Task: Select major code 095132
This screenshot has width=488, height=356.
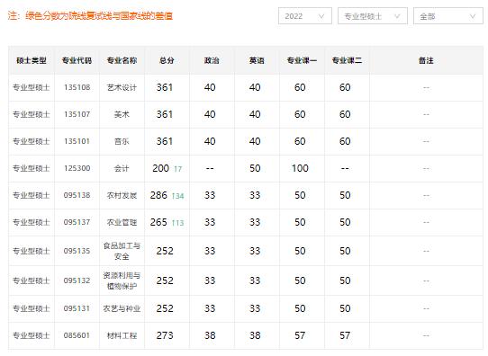Action: pyautogui.click(x=77, y=280)
